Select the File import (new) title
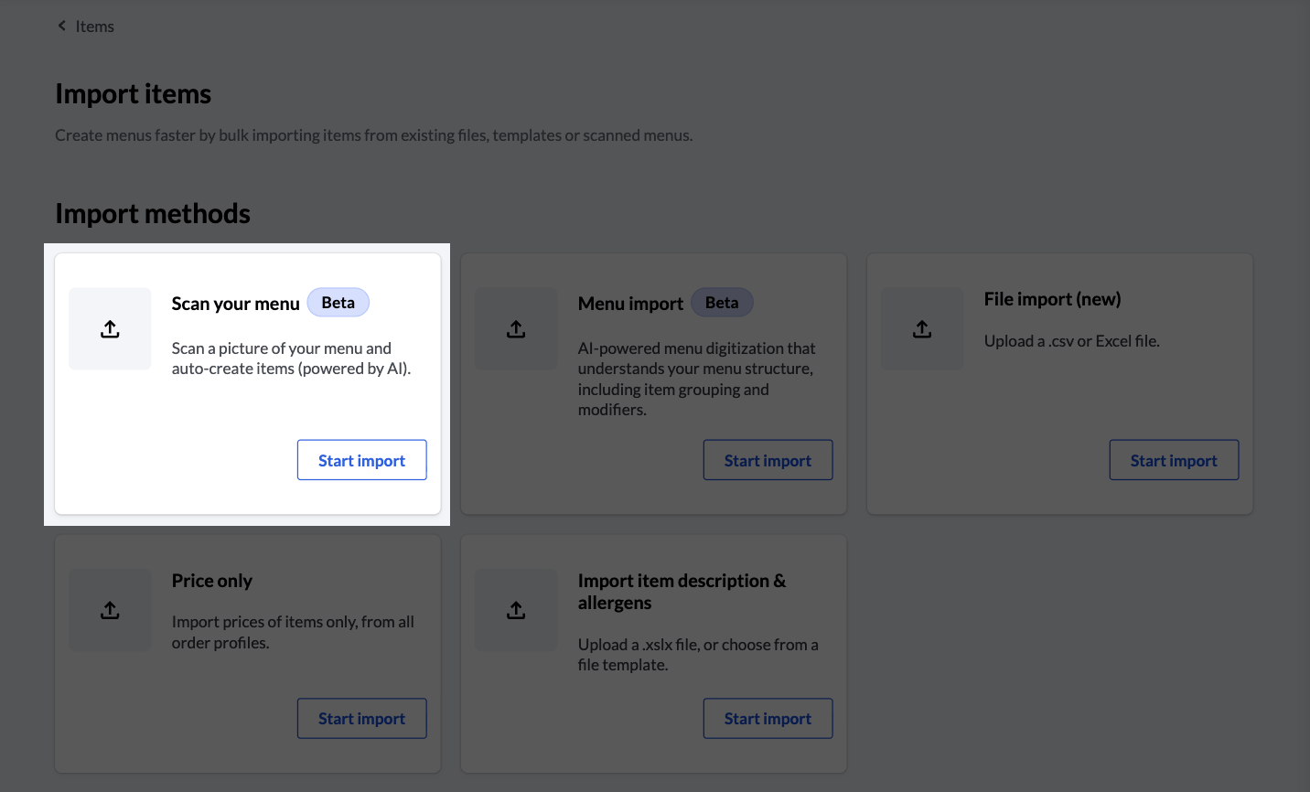This screenshot has width=1310, height=792. tap(1052, 299)
